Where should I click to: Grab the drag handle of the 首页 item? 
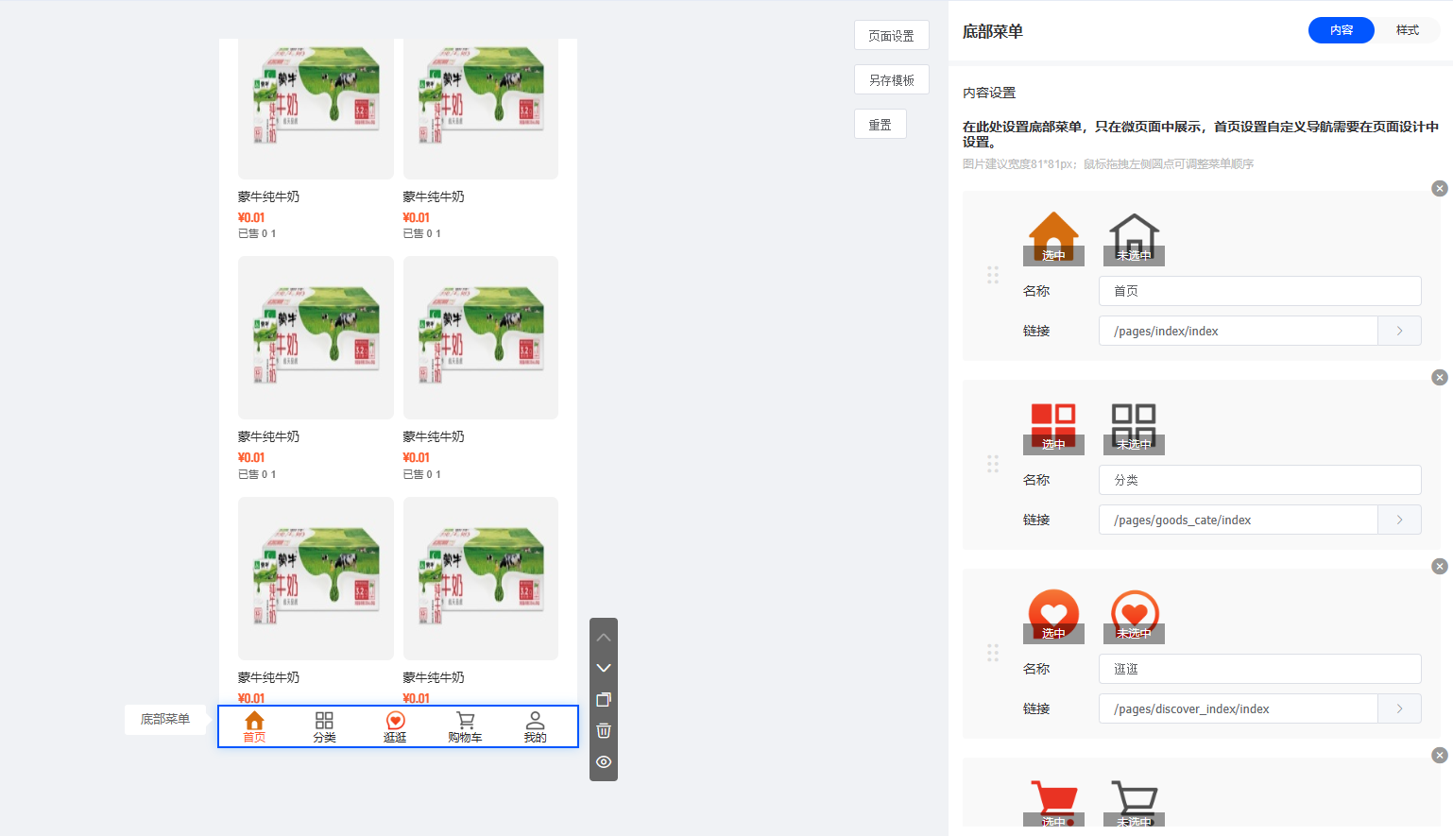(993, 275)
